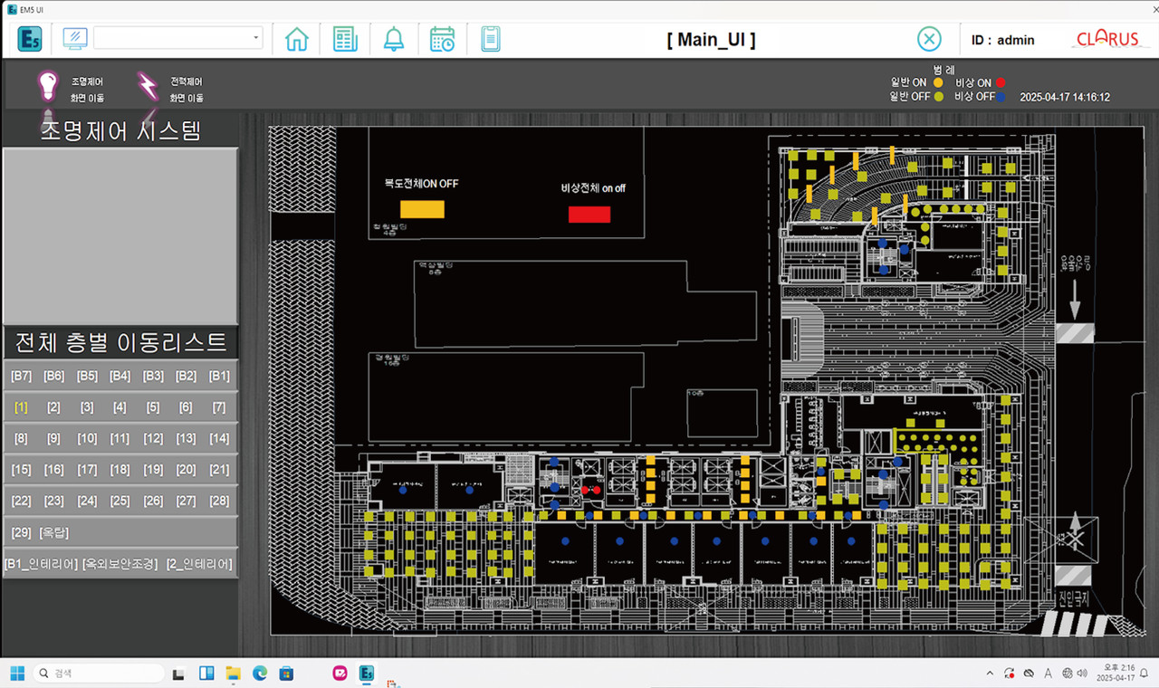The width and height of the screenshot is (1159, 688).
Task: Click the Home icon in toolbar
Action: [297, 39]
